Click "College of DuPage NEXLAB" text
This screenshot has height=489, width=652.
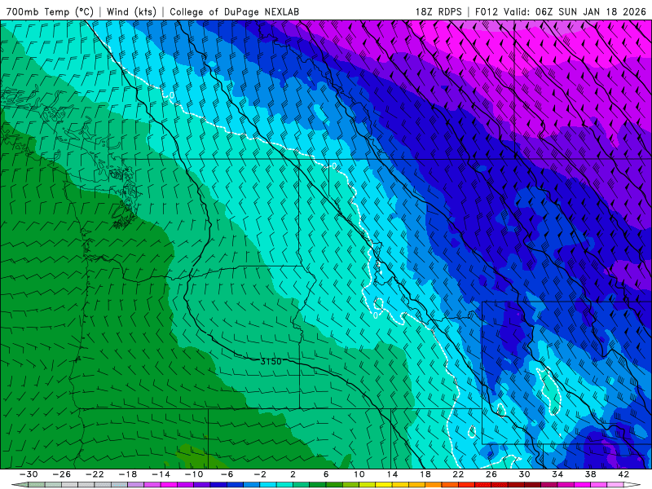234,11
